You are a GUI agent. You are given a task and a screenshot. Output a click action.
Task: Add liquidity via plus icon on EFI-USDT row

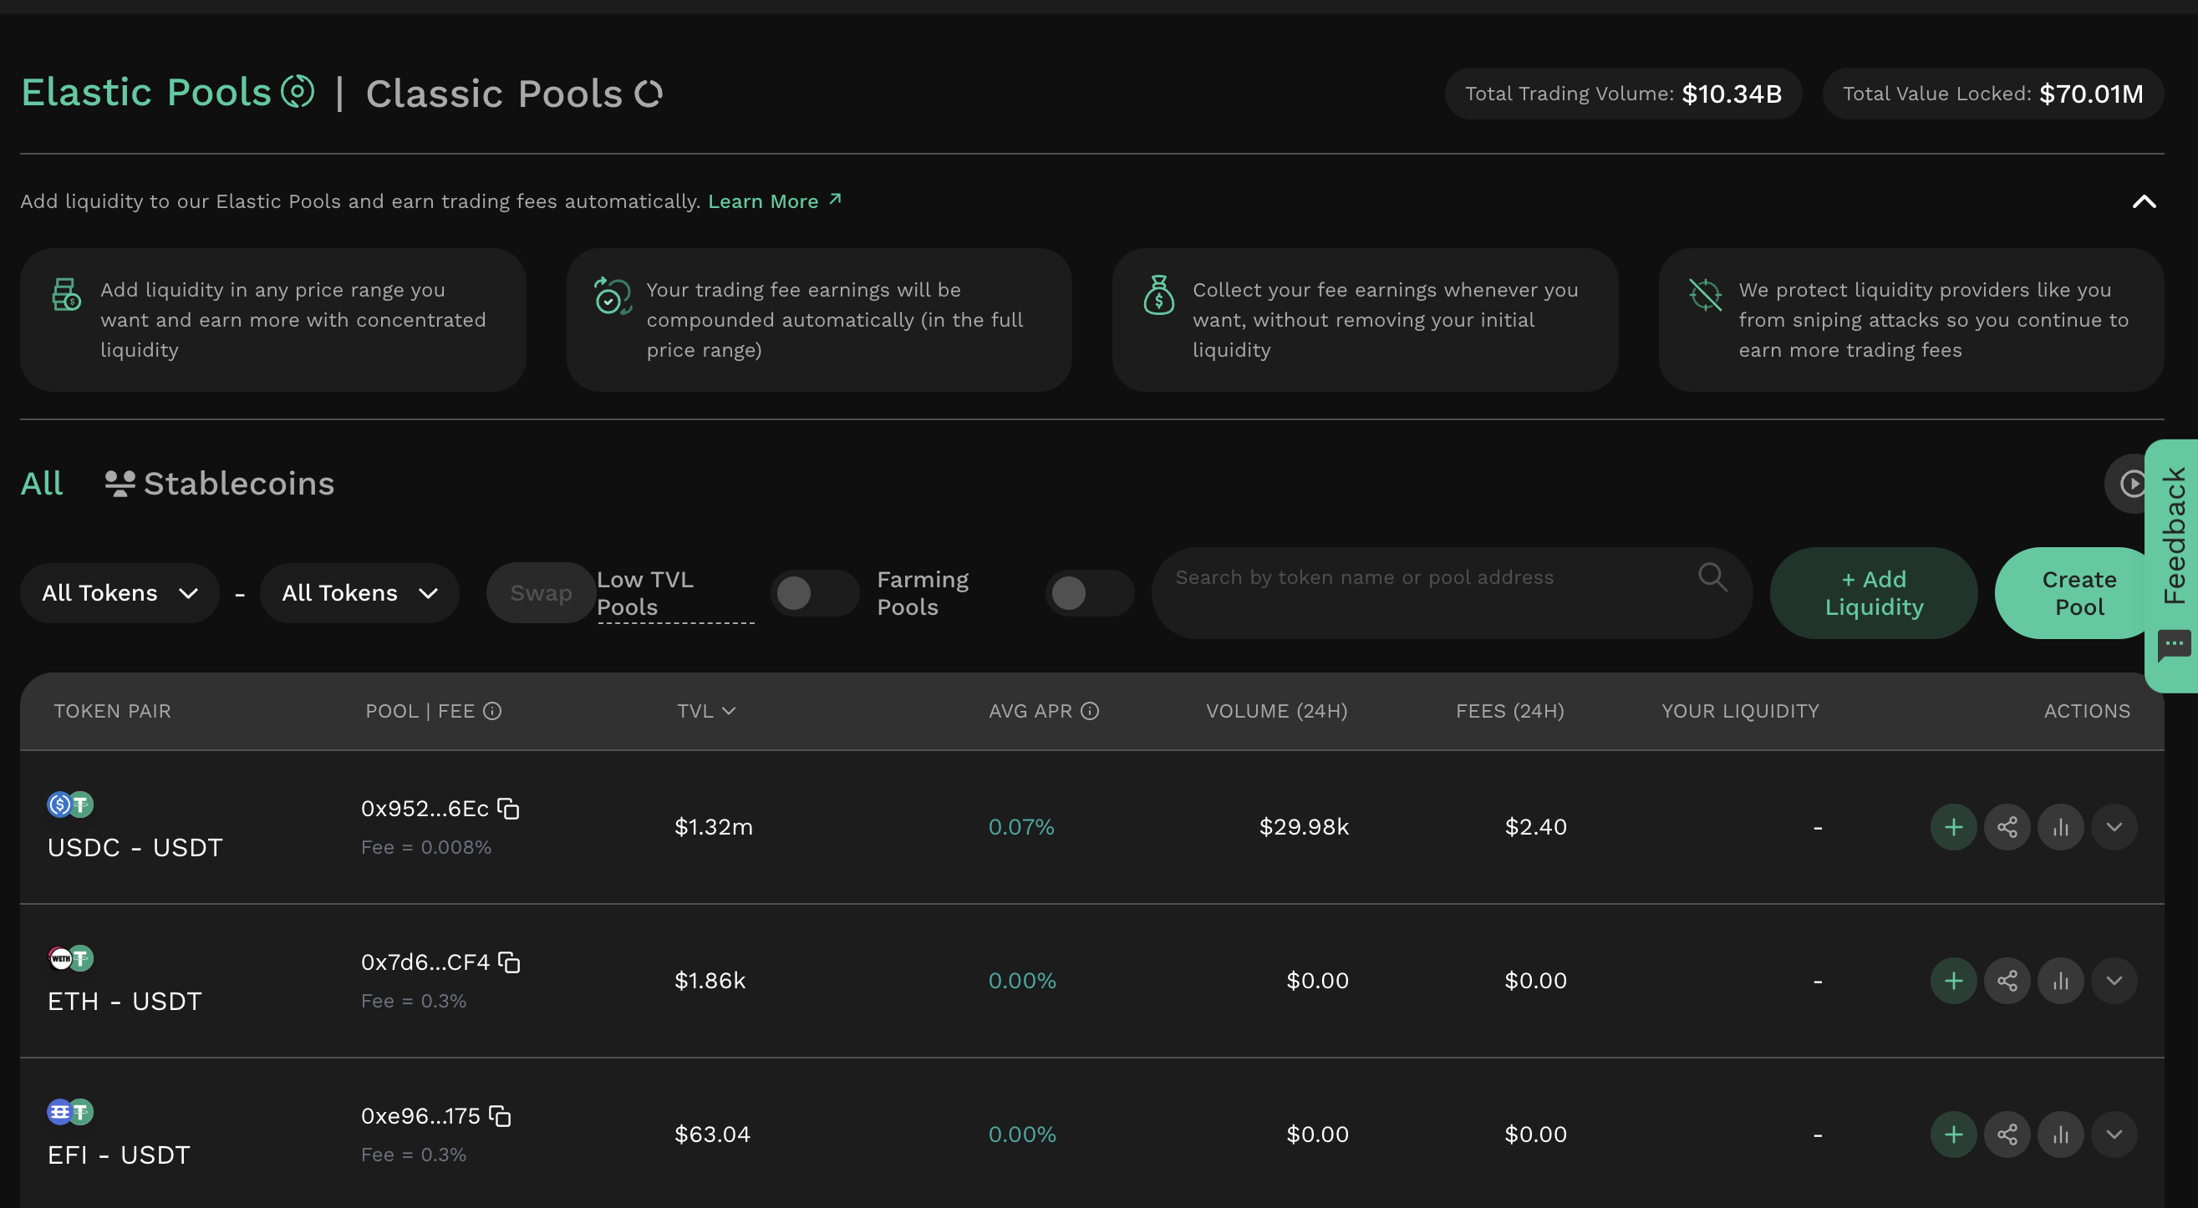1953,1134
